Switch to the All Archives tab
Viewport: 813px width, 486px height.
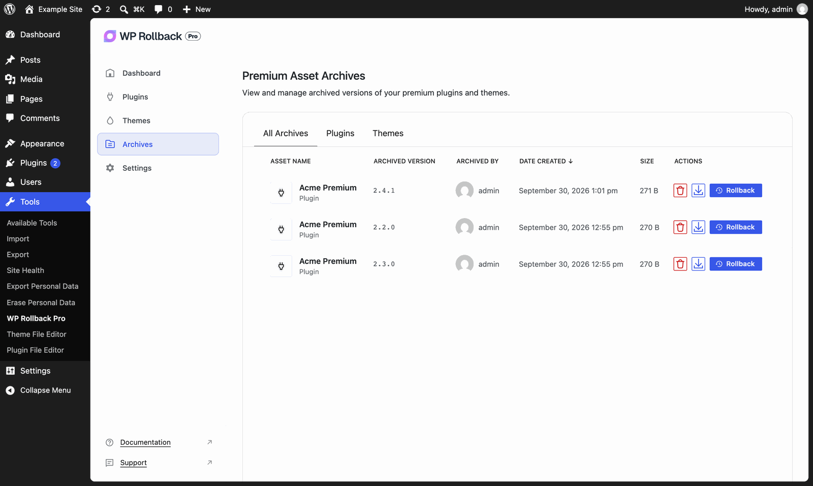pyautogui.click(x=286, y=133)
